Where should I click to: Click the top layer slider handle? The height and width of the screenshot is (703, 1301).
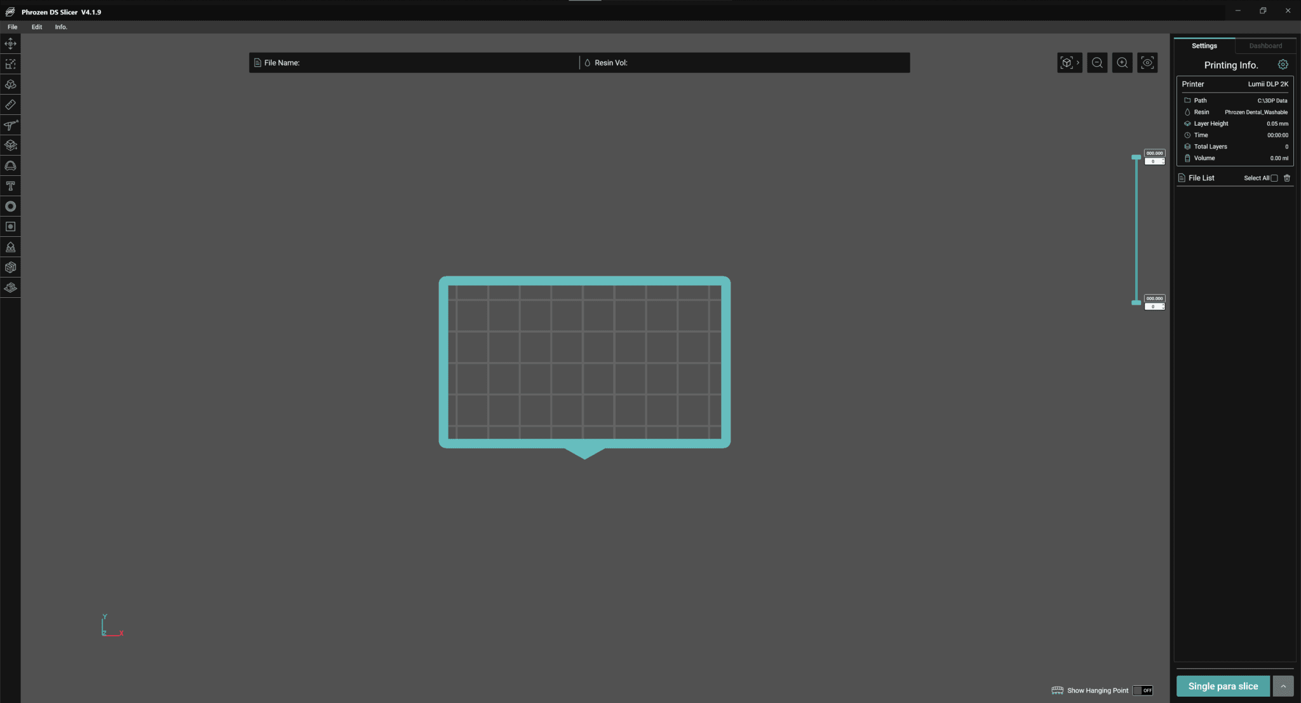click(1136, 157)
